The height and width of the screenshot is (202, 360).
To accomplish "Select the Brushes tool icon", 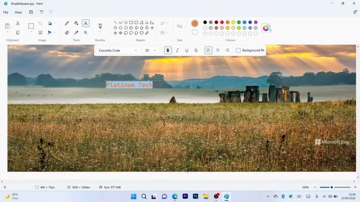I will tap(100, 26).
